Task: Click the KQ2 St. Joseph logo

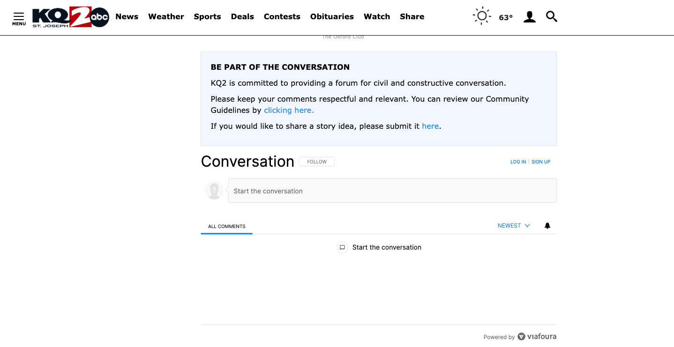Action: (x=70, y=17)
